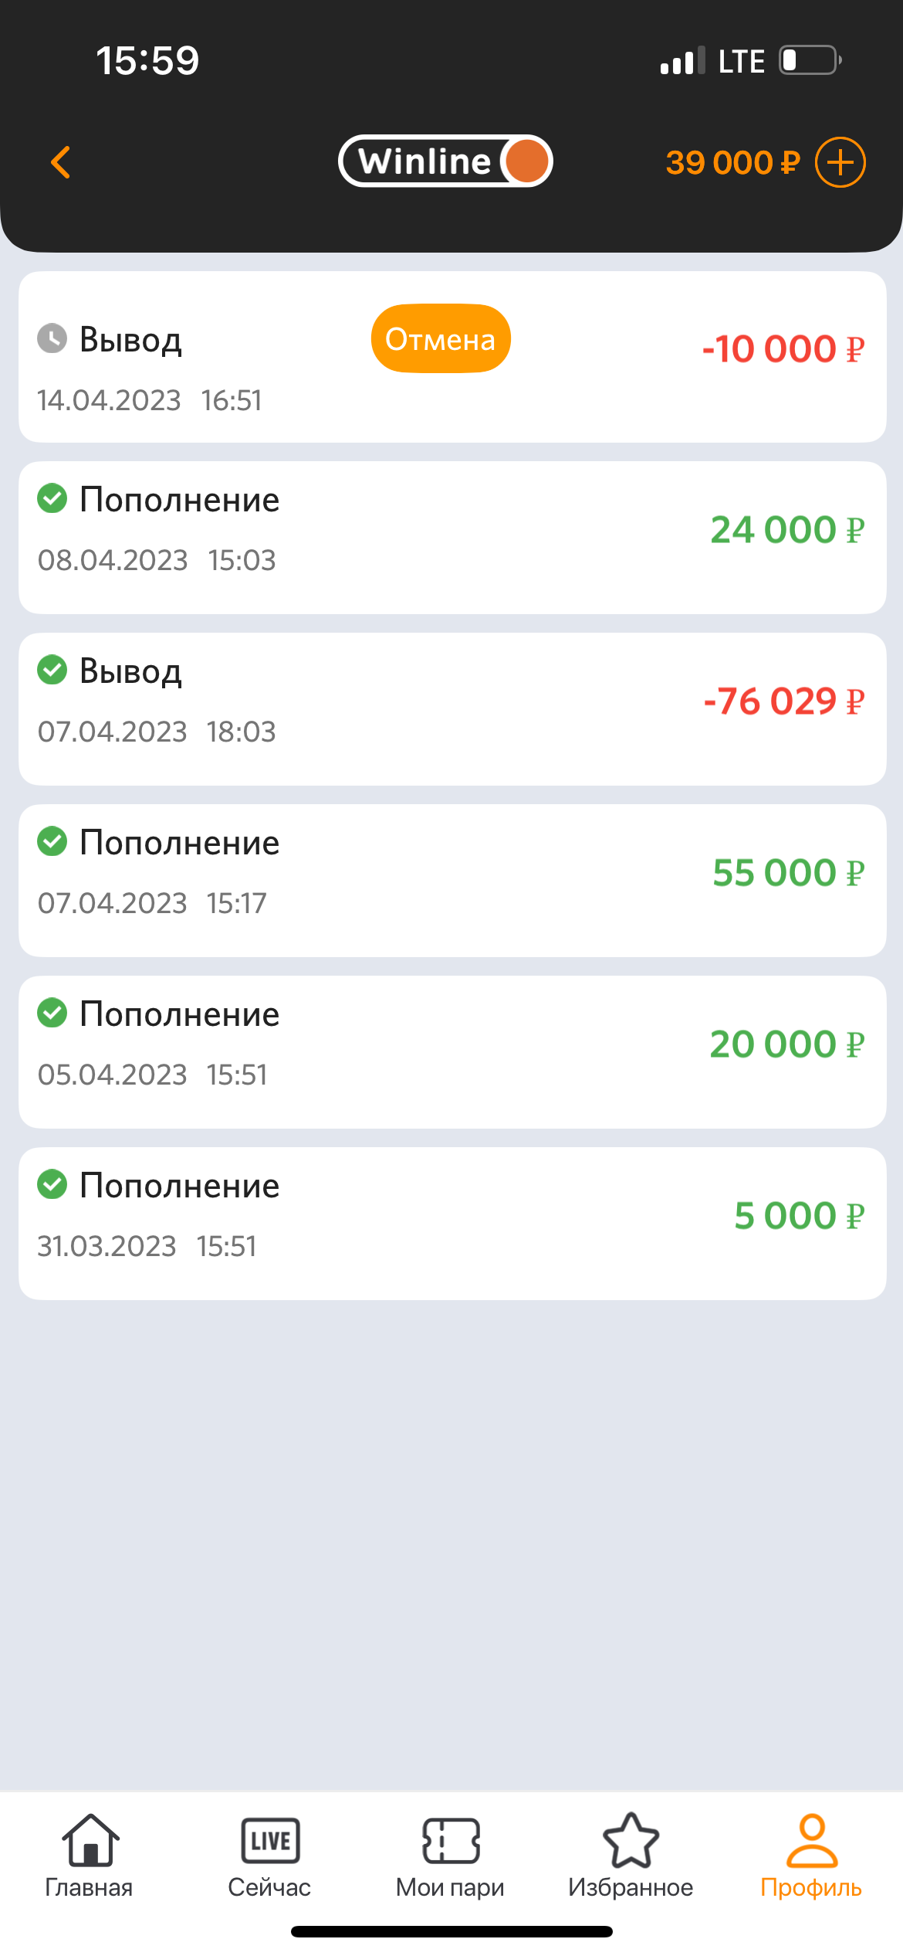
Task: Tap the plus deposit icon
Action: (840, 162)
